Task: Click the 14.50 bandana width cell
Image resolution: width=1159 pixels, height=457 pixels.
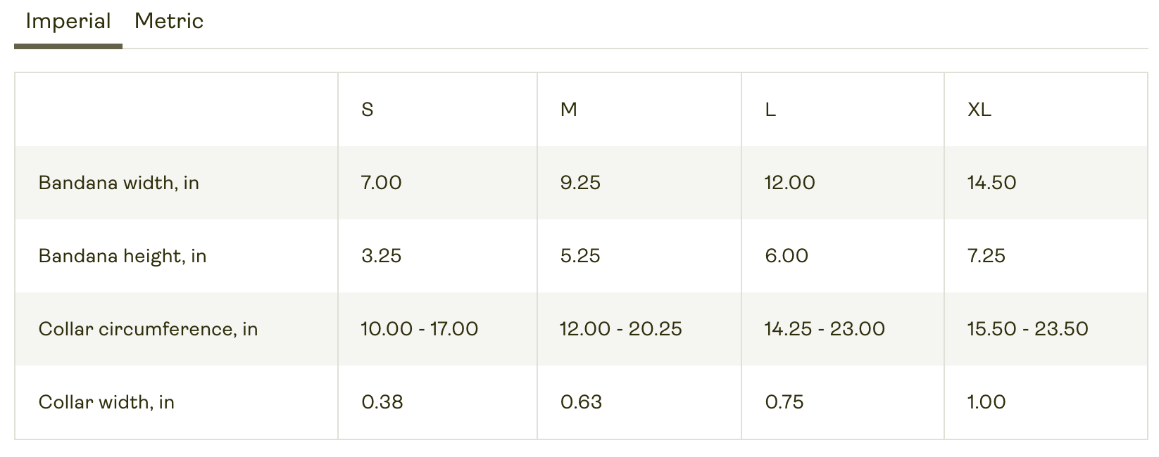Action: 991,183
